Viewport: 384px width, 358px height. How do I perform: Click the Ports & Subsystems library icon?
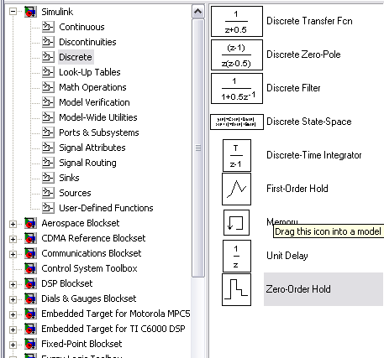coord(48,132)
